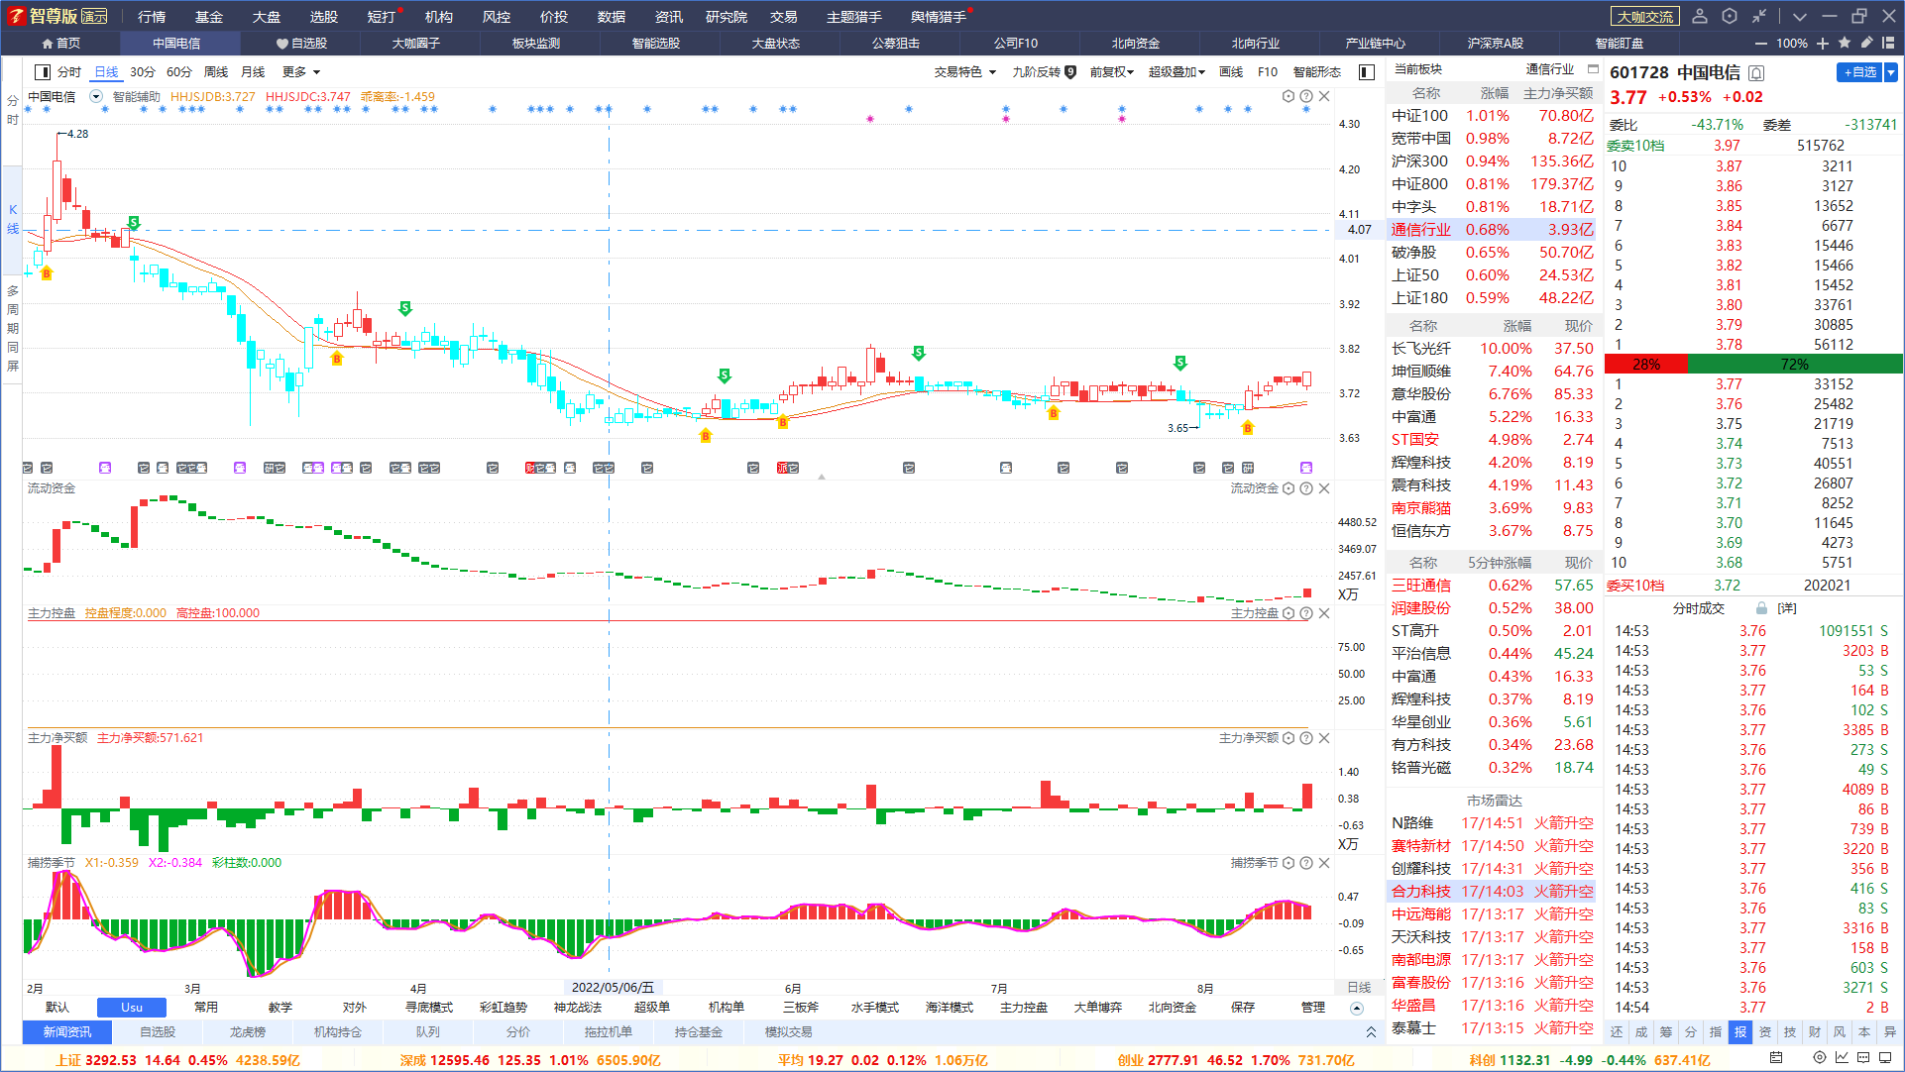Toggle right panel icon after 智能形态
Screen dimensions: 1905x1072
coord(1367,71)
